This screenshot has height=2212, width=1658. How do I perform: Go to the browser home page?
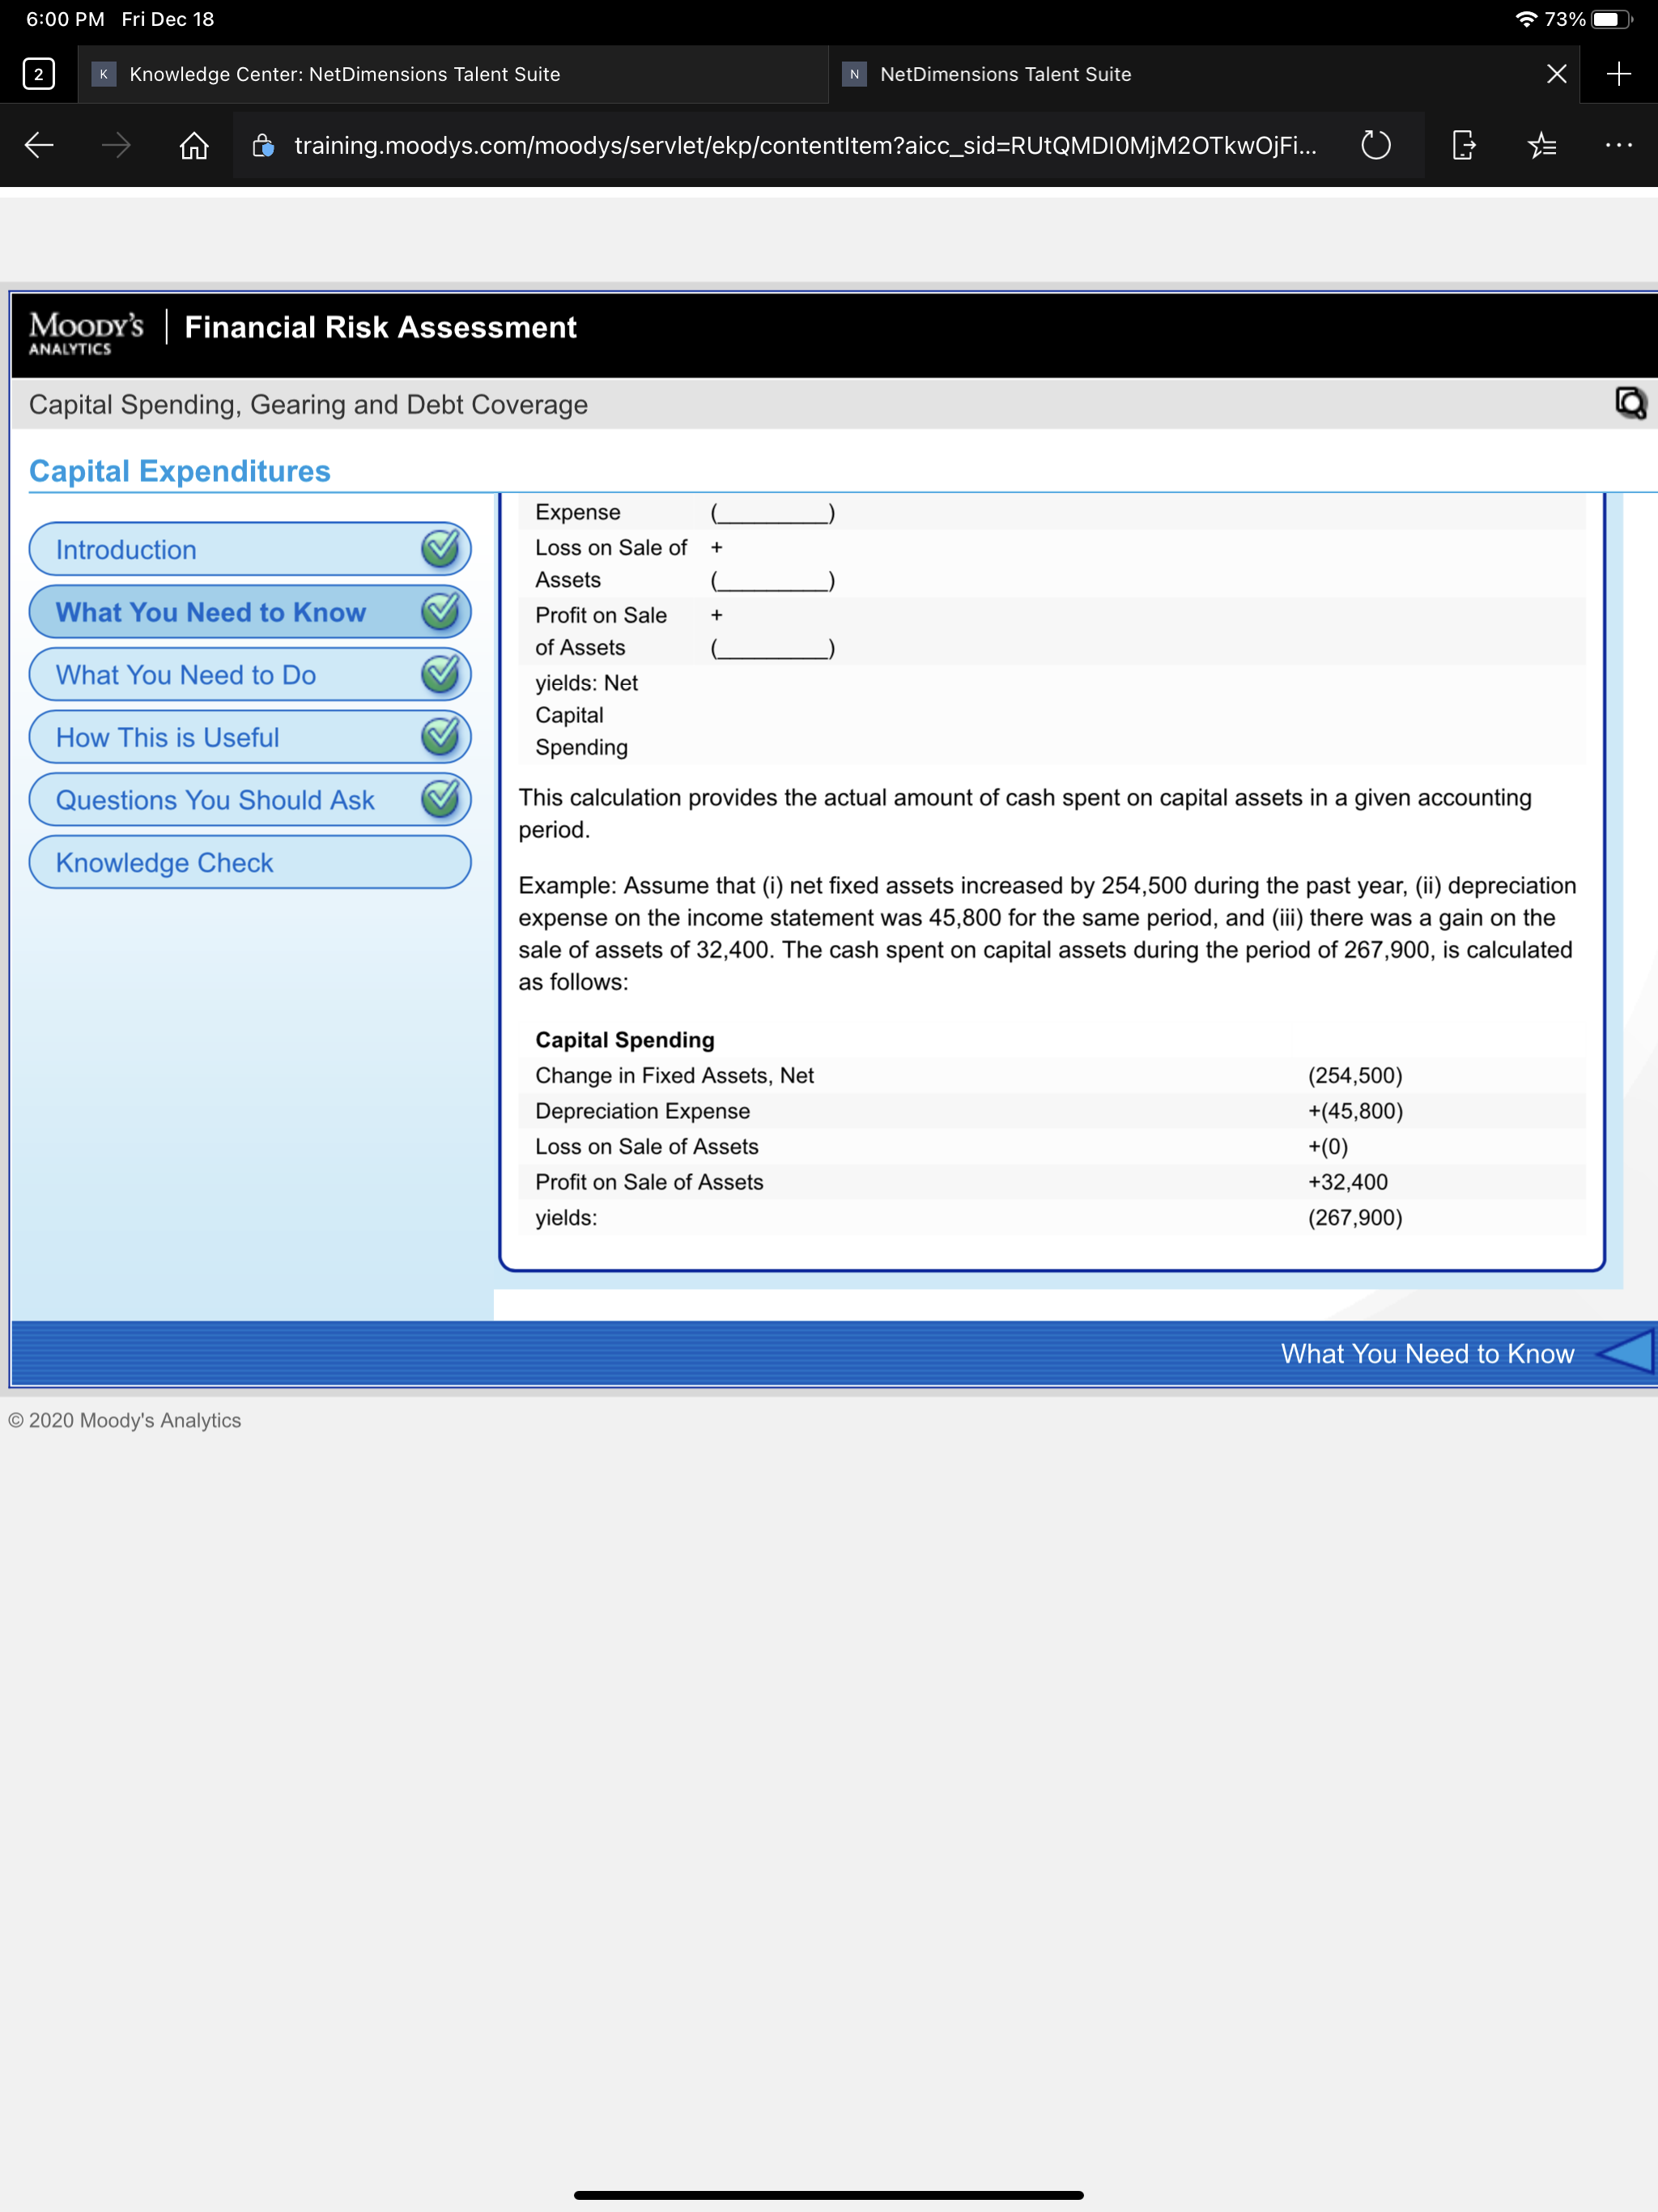pos(194,146)
